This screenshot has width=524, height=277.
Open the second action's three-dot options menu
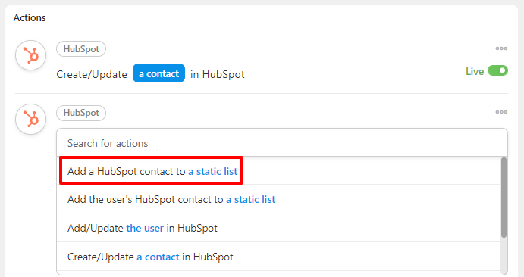501,112
